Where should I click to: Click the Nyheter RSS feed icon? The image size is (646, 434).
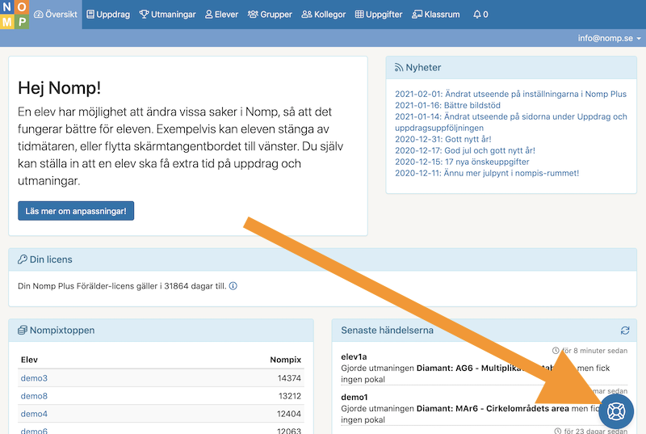pos(399,68)
